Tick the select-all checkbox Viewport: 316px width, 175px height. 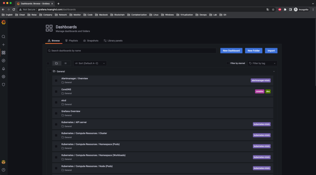48,63
